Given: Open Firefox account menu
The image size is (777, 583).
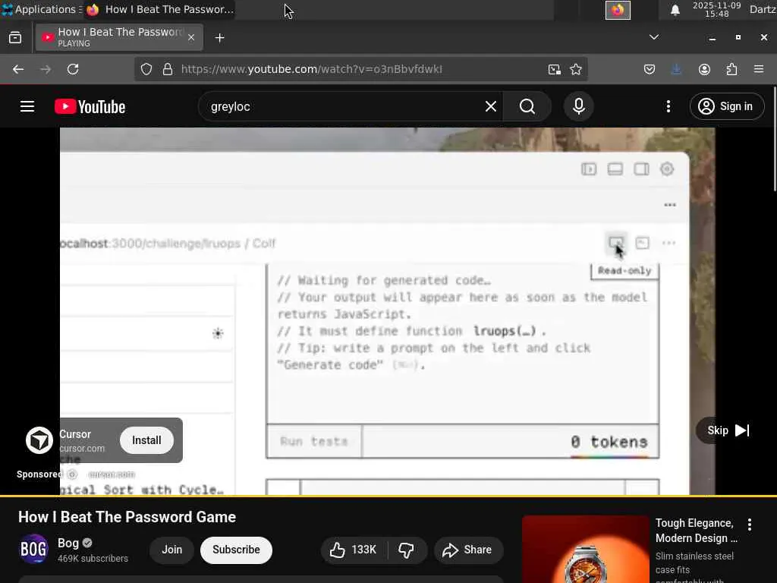Looking at the screenshot, I should [704, 69].
